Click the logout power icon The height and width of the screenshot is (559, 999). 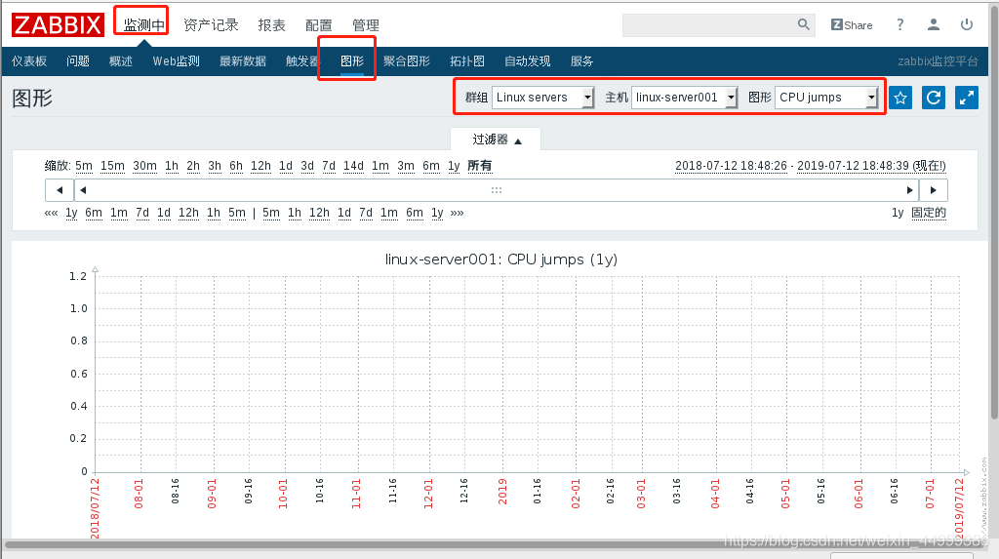[x=967, y=24]
